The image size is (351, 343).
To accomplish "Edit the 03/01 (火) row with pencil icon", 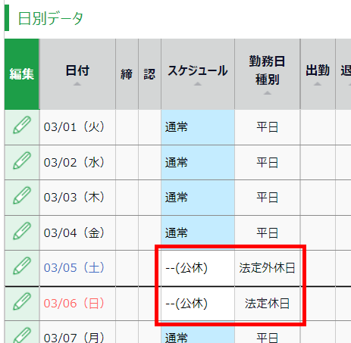I will pyautogui.click(x=22, y=125).
